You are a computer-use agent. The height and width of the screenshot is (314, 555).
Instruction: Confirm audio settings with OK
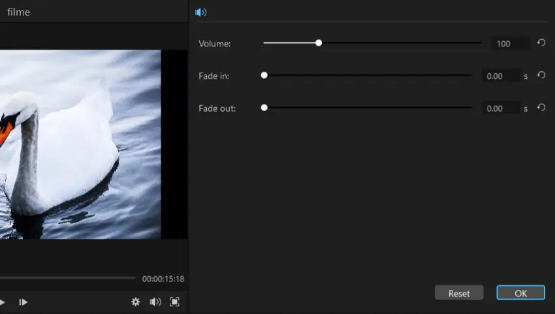[x=520, y=293]
